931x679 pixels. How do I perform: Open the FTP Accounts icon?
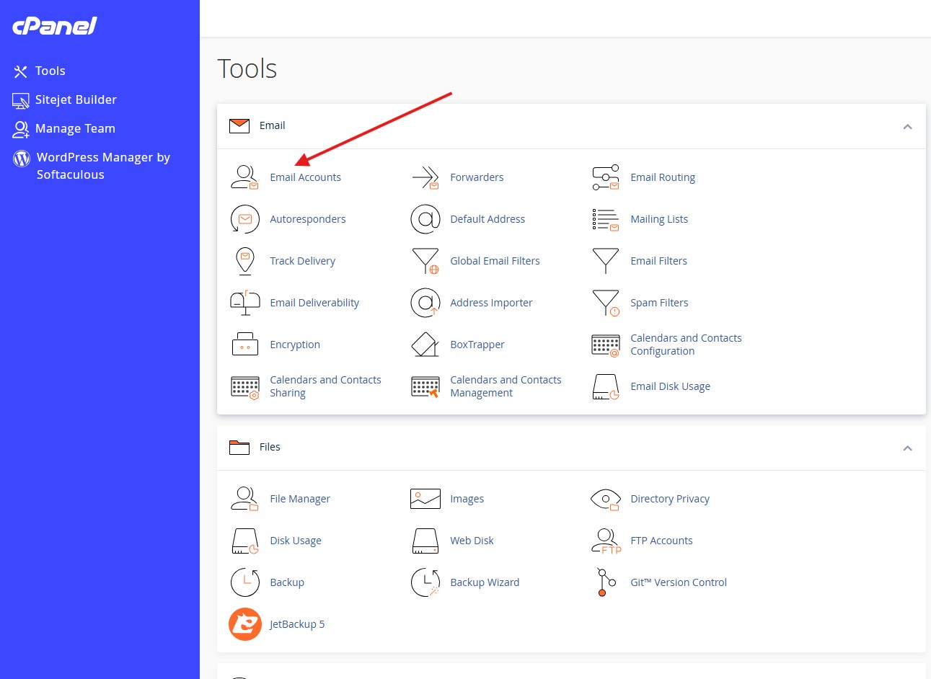click(x=606, y=541)
